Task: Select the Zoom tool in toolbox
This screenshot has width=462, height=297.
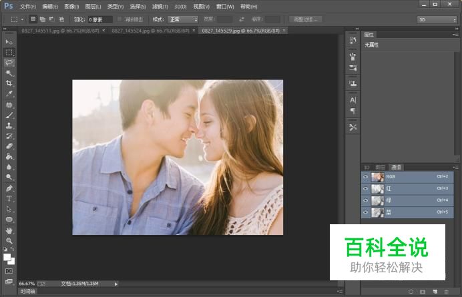Action: point(9,240)
